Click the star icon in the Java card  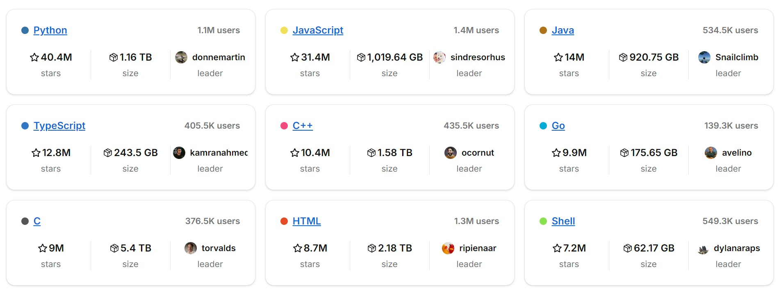pos(558,57)
